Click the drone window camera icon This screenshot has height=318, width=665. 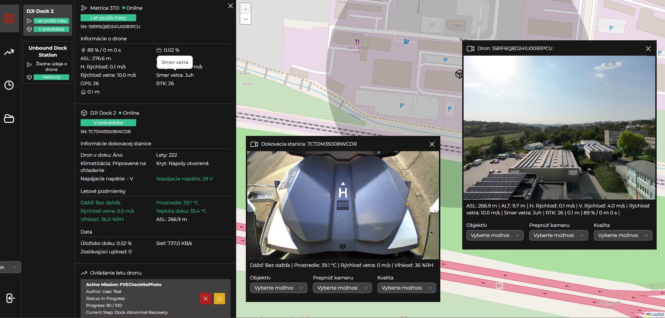[x=471, y=49]
